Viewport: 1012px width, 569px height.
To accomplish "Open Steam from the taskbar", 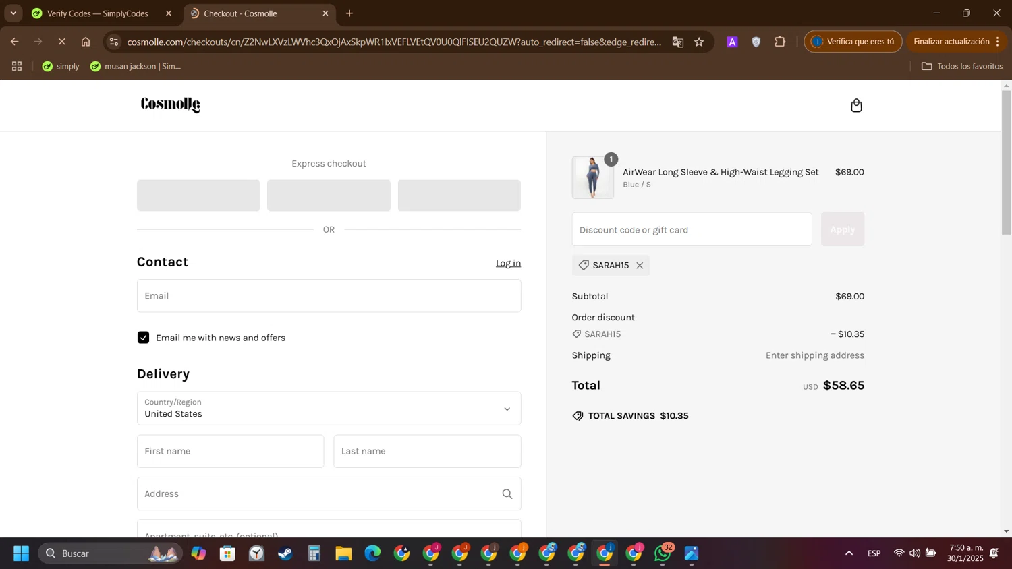I will click(x=285, y=553).
